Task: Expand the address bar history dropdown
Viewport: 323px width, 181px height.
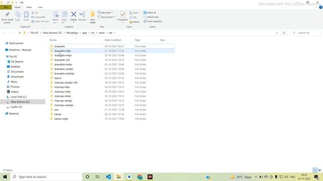Action: pyautogui.click(x=277, y=33)
